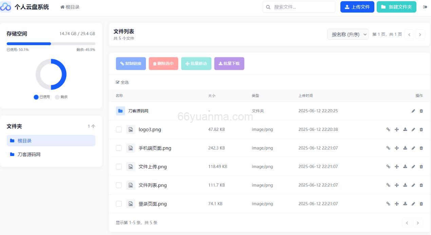This screenshot has width=431, height=235.
Task: Click the next-page chevron in the header
Action: (x=420, y=34)
